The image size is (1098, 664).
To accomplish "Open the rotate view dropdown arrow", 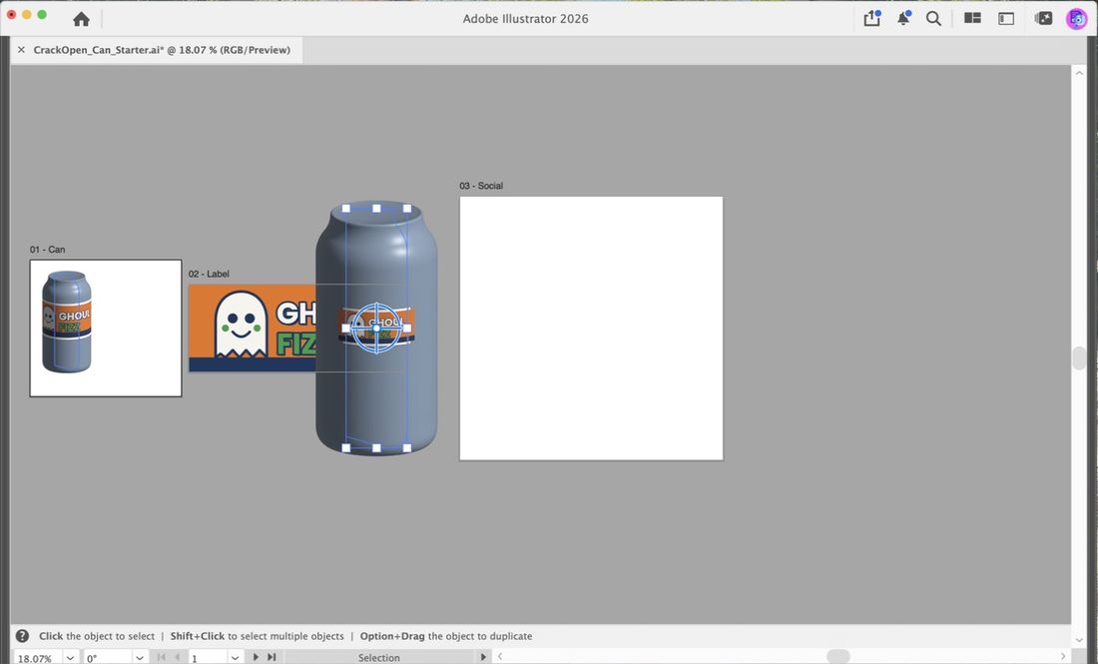I will [x=140, y=658].
